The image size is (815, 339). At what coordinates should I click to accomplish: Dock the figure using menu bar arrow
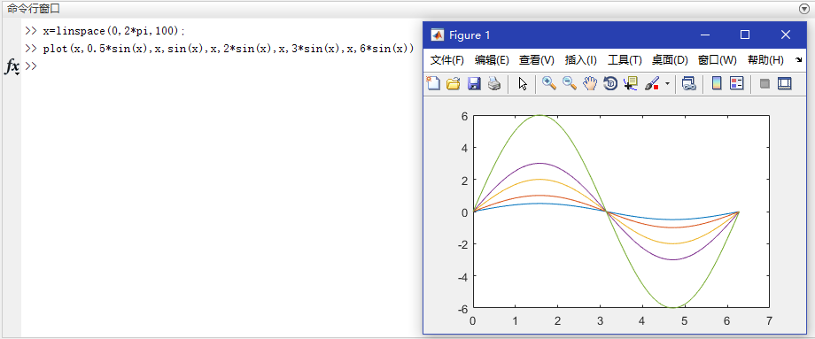pyautogui.click(x=799, y=60)
